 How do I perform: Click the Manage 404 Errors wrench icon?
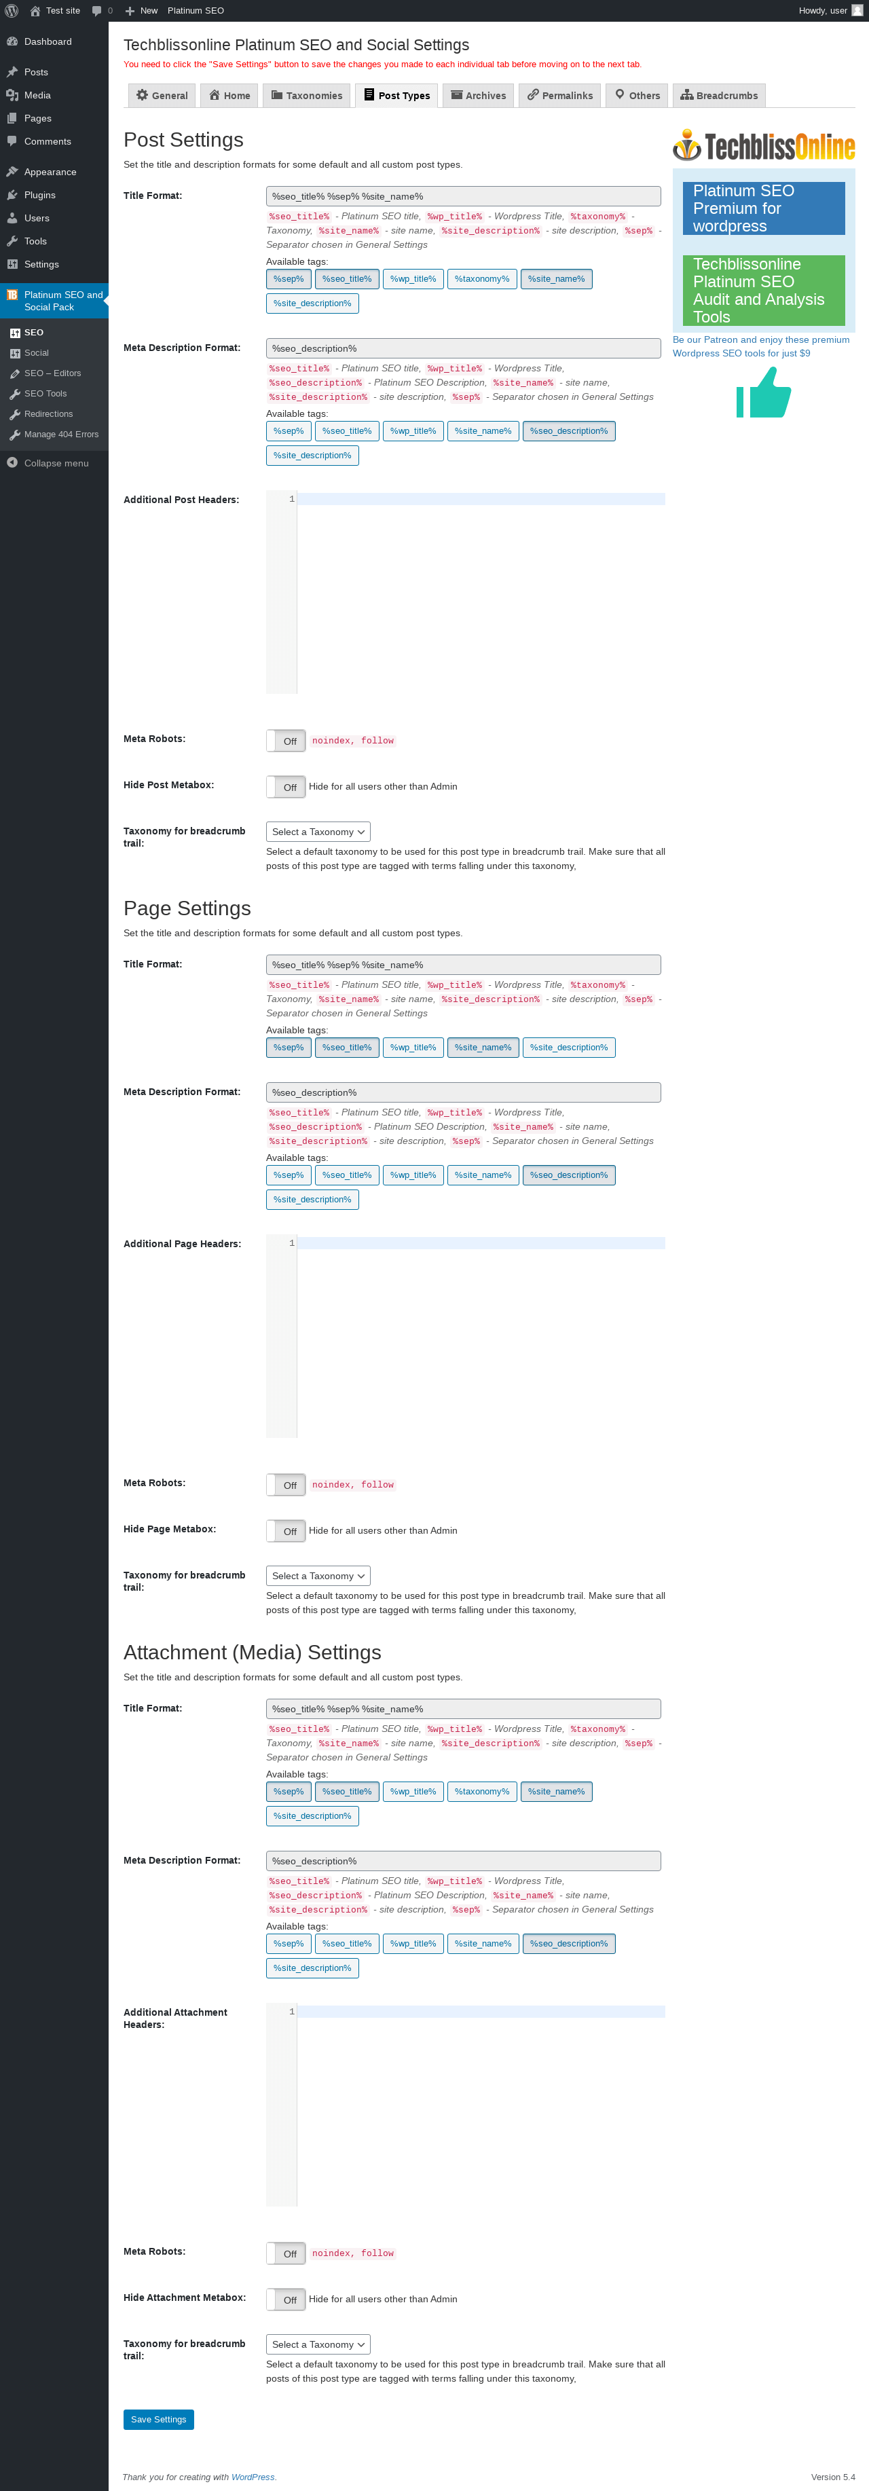[x=16, y=435]
